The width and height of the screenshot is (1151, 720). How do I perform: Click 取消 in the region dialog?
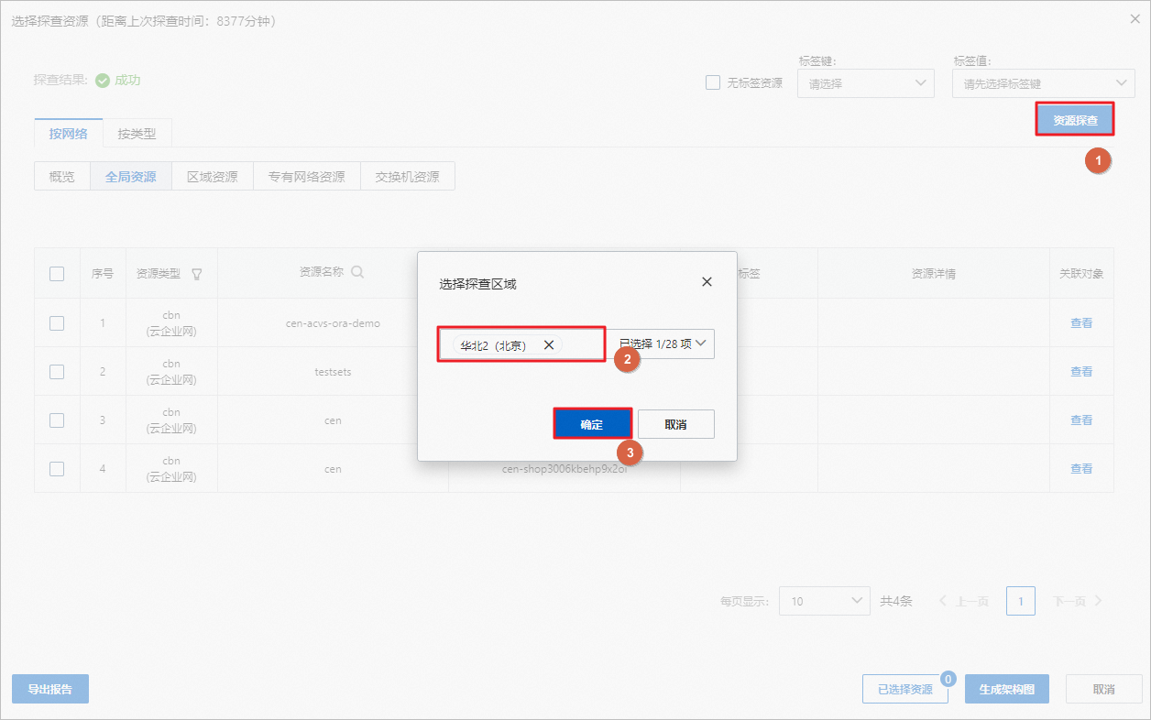tap(675, 424)
